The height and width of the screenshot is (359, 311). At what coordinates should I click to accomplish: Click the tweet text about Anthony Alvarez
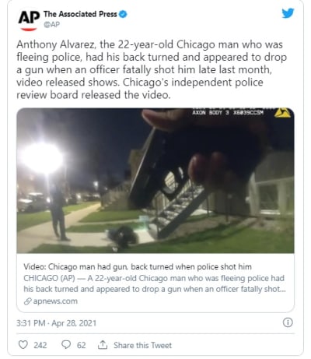point(152,69)
